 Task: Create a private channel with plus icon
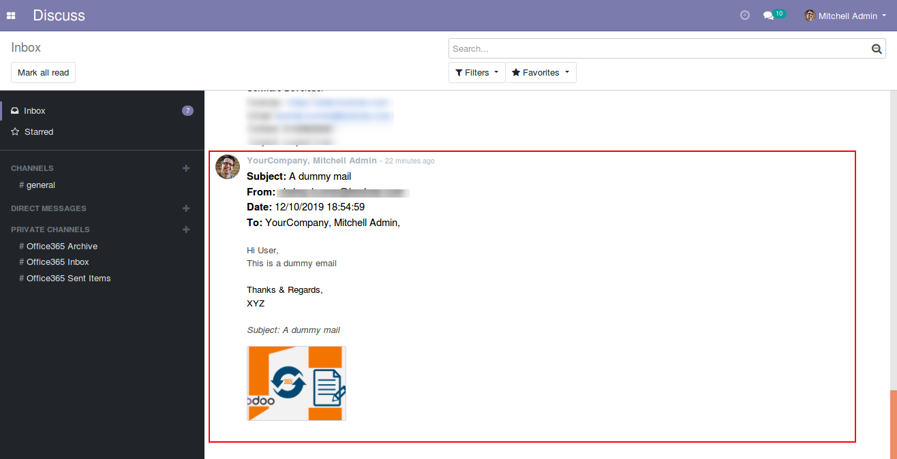[186, 229]
